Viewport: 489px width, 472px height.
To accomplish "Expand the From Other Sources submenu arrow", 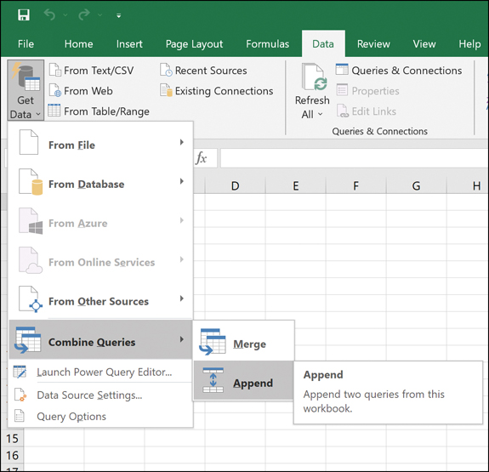I will click(x=182, y=299).
